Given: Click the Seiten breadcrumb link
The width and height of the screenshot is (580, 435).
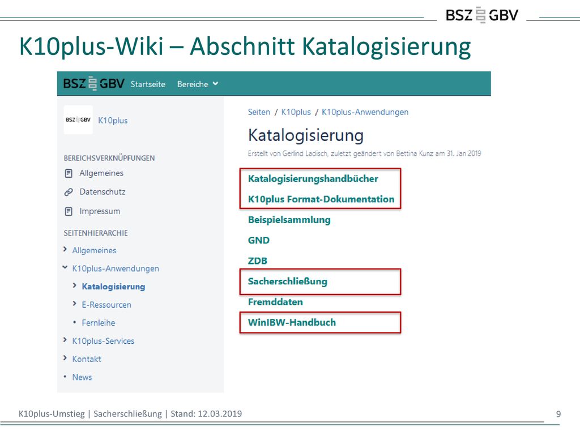Looking at the screenshot, I should click(259, 112).
